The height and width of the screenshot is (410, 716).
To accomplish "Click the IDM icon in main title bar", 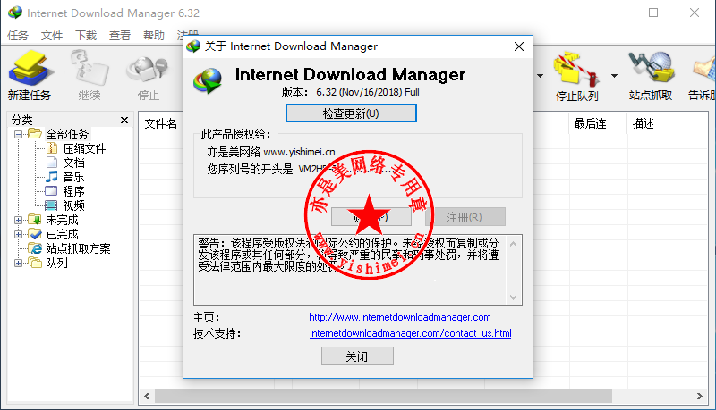I will (14, 13).
